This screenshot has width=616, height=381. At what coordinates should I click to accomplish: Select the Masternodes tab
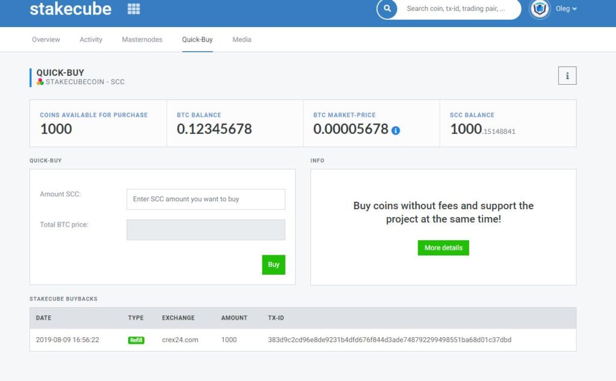click(x=141, y=39)
